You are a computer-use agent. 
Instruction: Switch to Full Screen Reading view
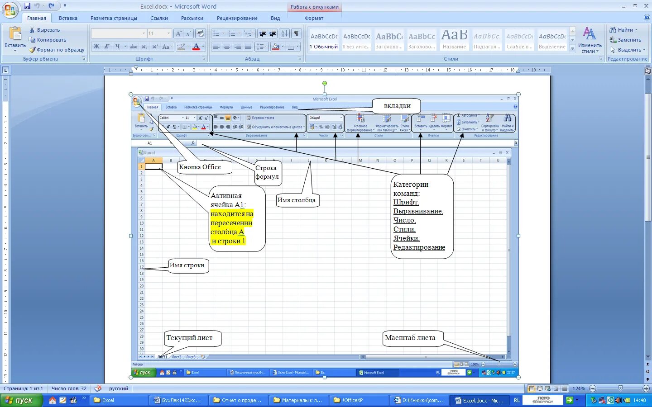click(540, 388)
